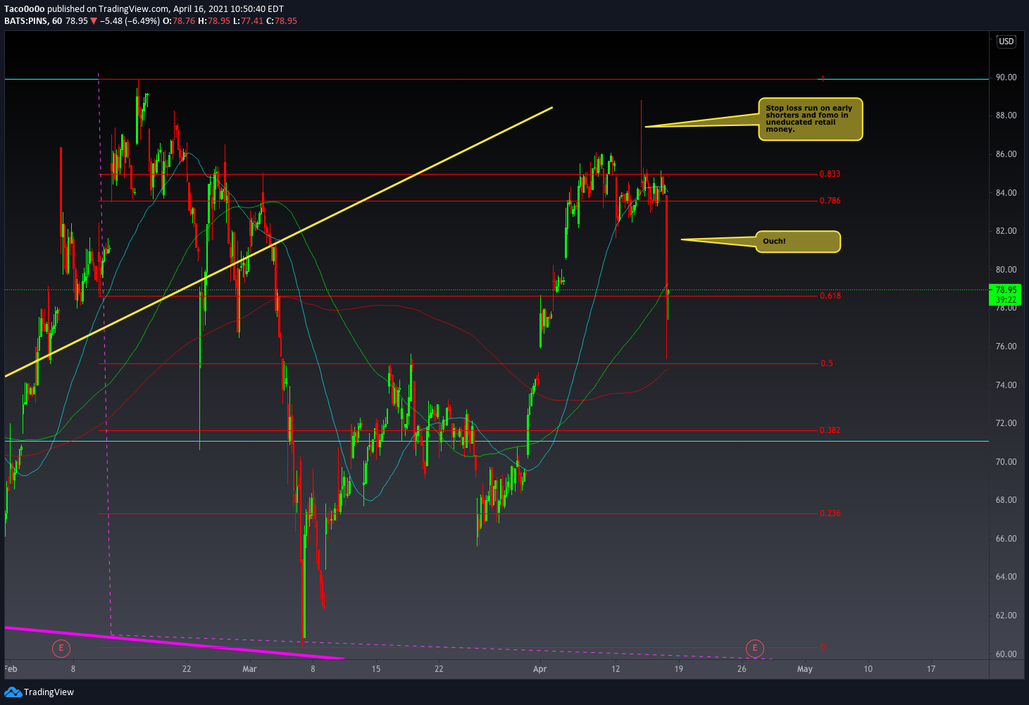
Task: Select the 'Stop loss run' callout note
Action: coord(811,119)
